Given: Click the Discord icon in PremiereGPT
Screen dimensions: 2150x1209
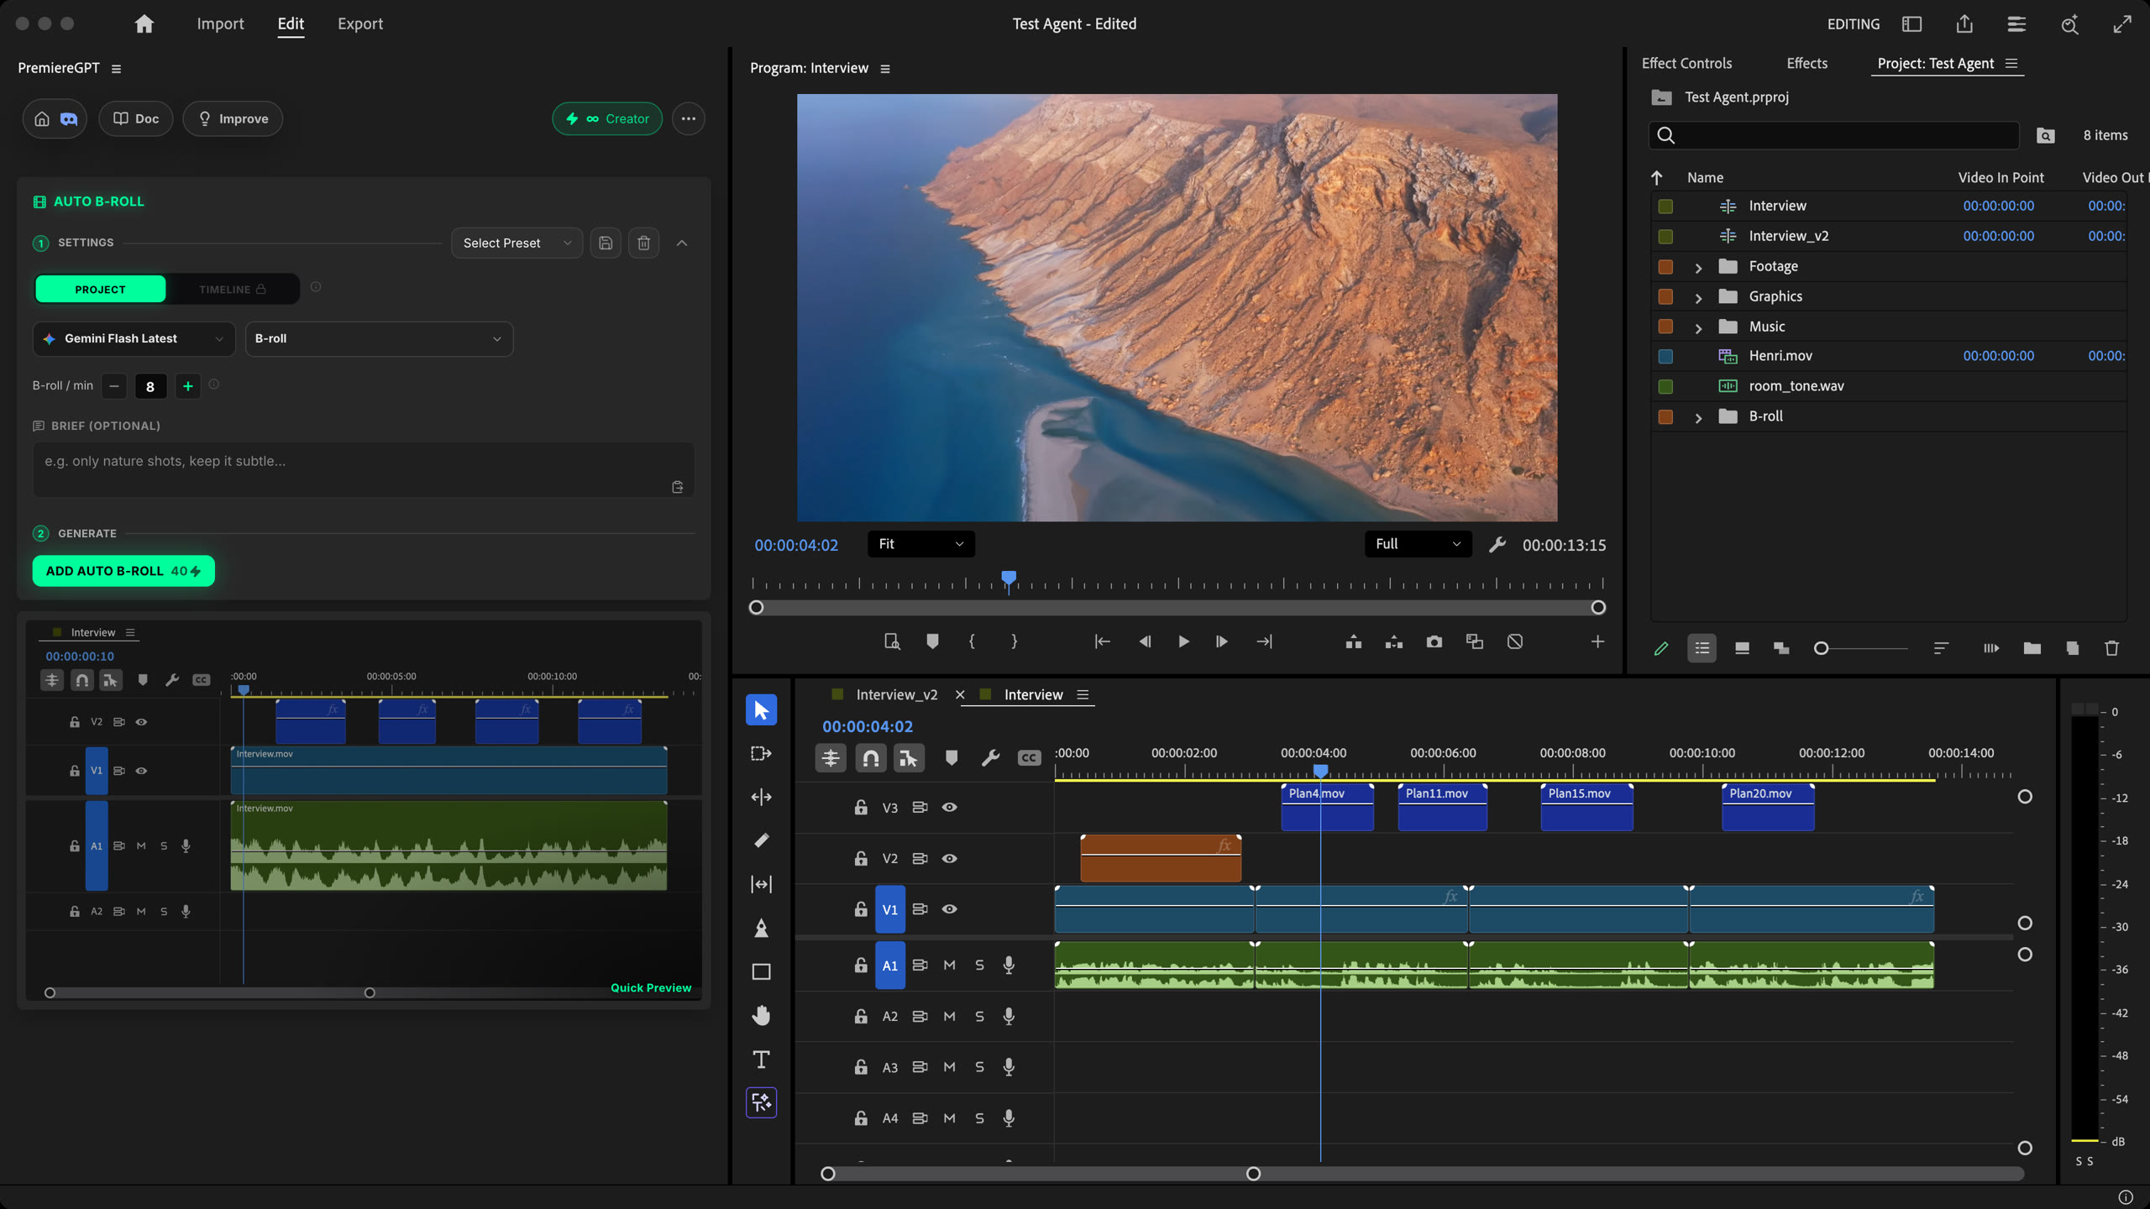Looking at the screenshot, I should click(69, 118).
